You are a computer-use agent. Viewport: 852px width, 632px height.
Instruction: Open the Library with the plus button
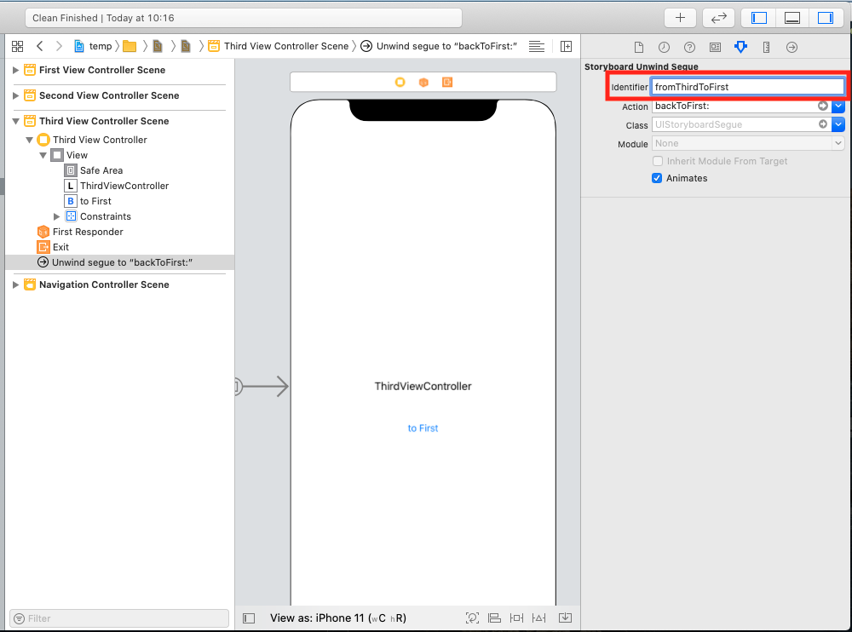click(680, 18)
